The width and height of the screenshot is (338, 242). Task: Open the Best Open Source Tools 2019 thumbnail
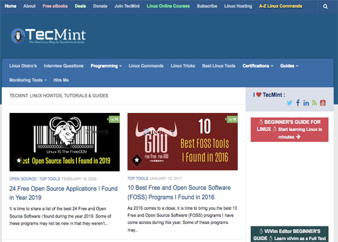(65, 142)
